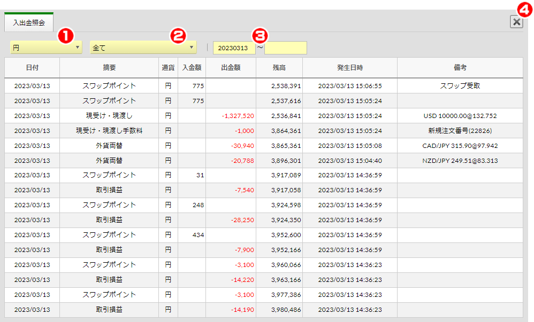Select the balance 2,537,616 cell
This screenshot has height=322, width=534.
pyautogui.click(x=279, y=100)
